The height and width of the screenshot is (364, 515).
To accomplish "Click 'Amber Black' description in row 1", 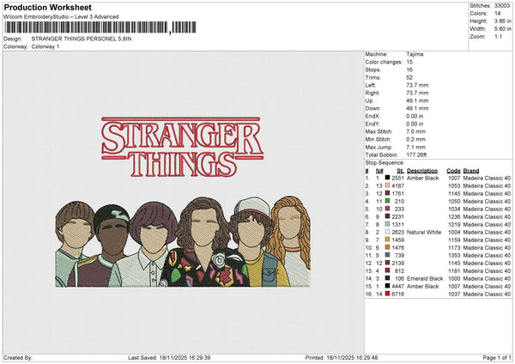I will point(422,178).
